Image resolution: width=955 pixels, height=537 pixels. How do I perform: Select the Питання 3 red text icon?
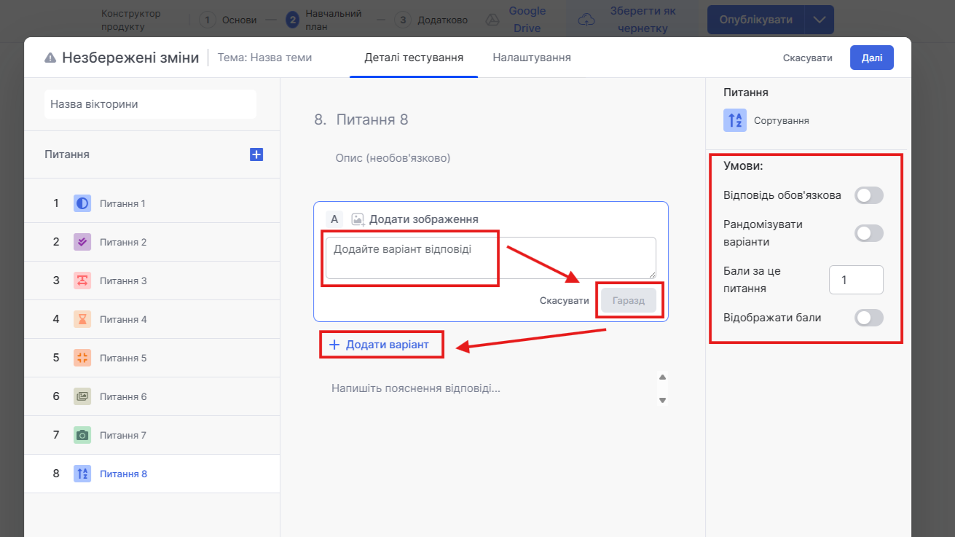82,281
